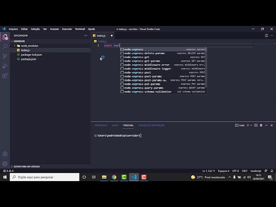Close the terminal panel
The height and width of the screenshot is (207, 276).
tap(272, 125)
